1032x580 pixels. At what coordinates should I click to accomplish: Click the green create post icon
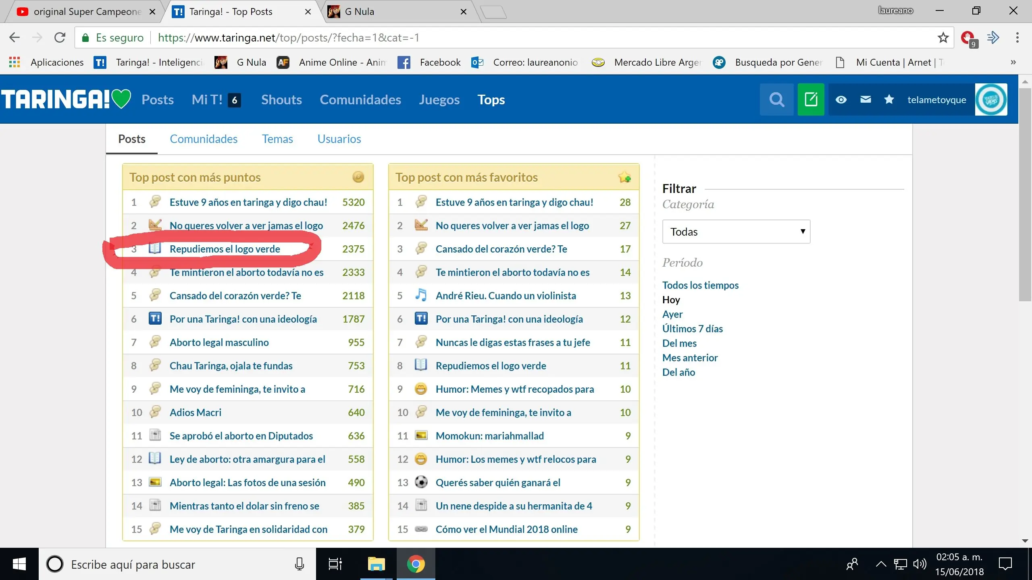point(811,99)
